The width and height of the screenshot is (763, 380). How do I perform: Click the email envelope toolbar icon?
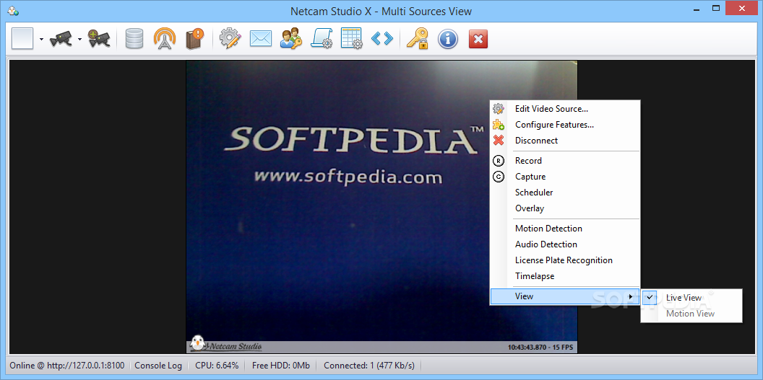pos(261,38)
